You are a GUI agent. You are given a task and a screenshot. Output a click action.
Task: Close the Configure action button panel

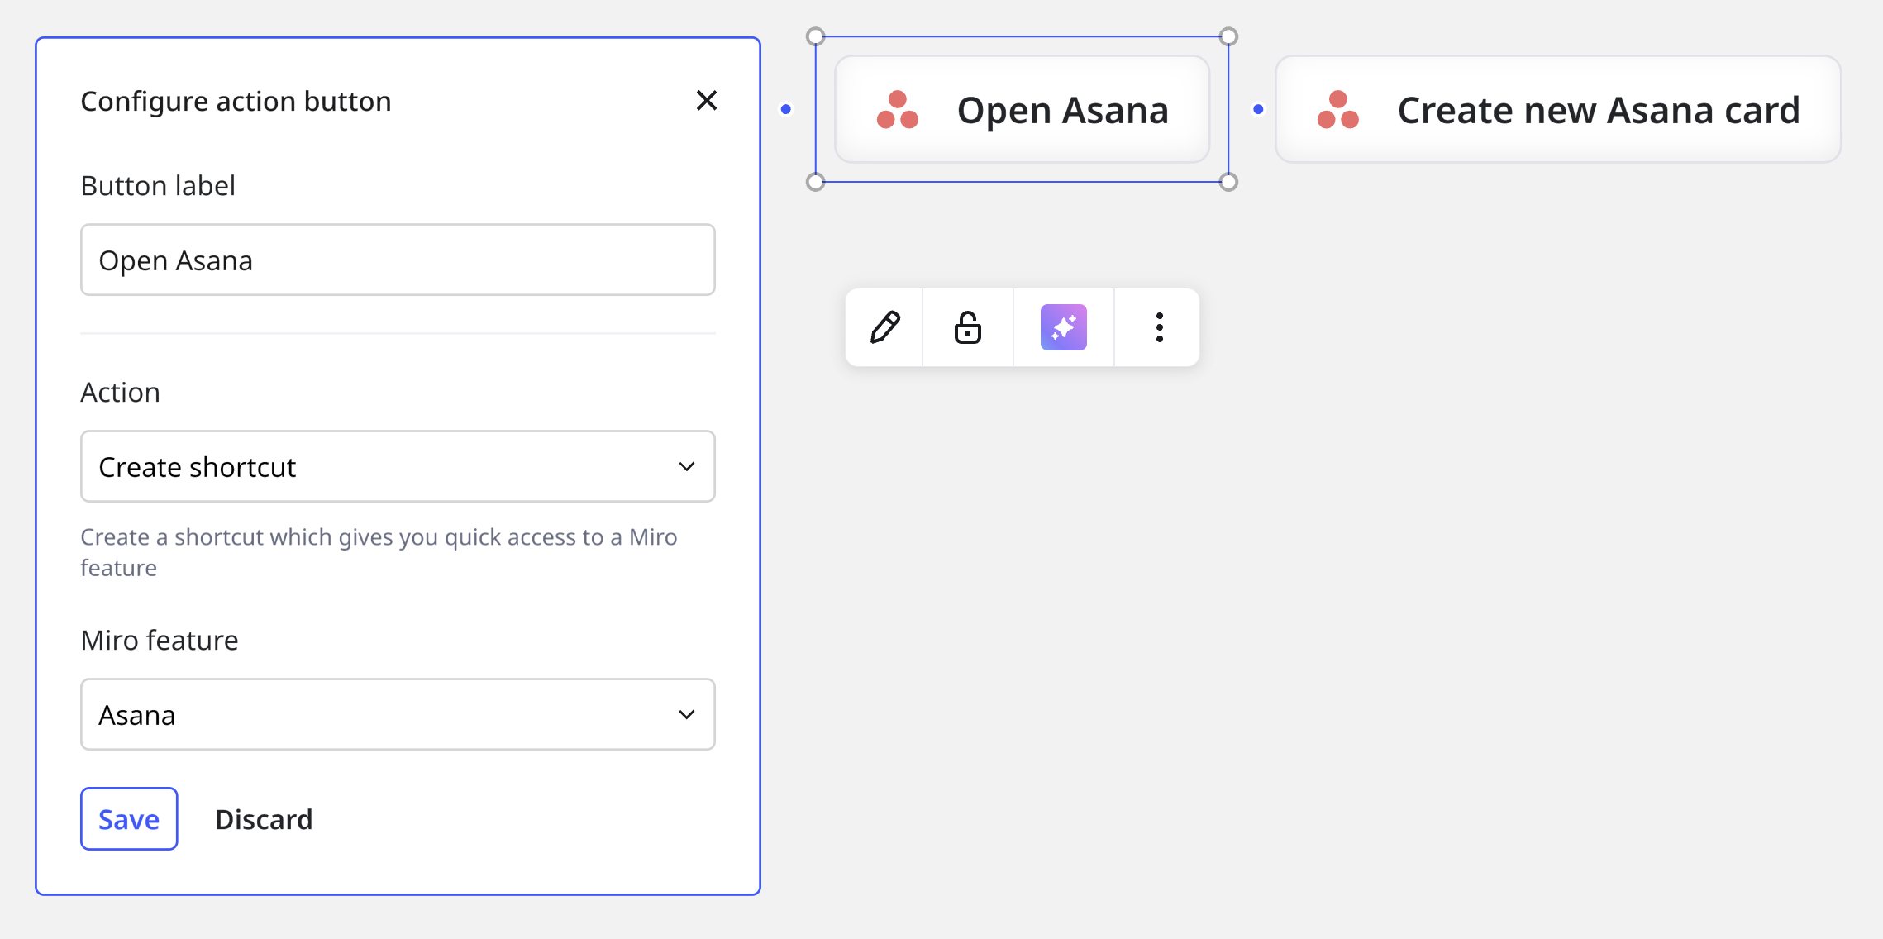click(x=706, y=101)
